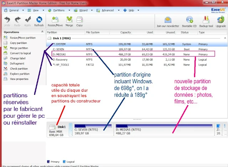The width and height of the screenshot is (228, 167).
Task: Select the C: SEVEN partition row
Action: [137, 49]
